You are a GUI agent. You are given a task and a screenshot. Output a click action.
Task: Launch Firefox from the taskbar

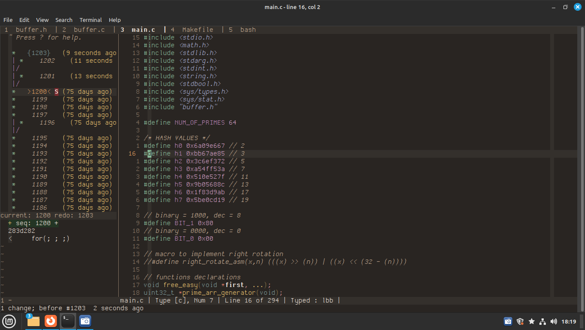click(x=51, y=321)
